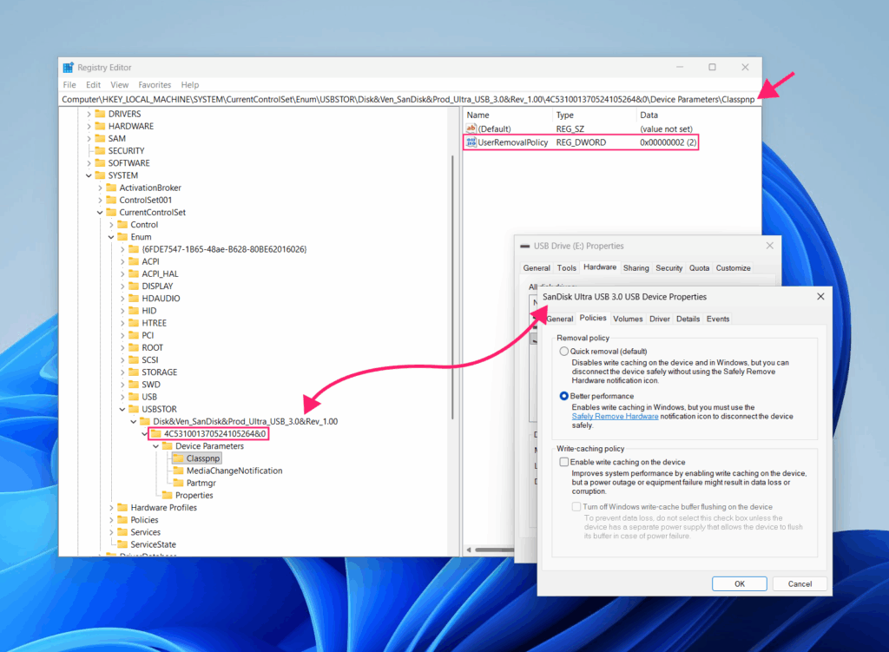
Task: Select the ServiceState folder icon
Action: (122, 544)
